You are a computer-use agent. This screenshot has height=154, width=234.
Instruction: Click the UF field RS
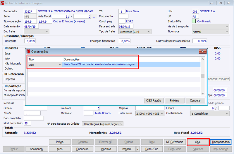coord(195,16)
